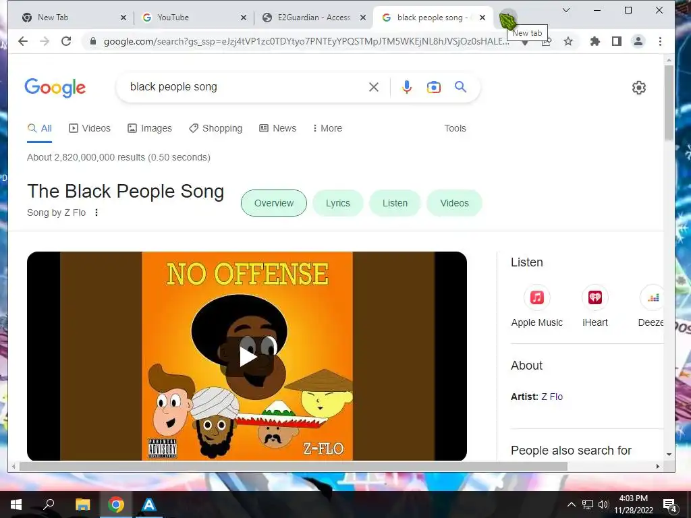Screen dimensions: 691x518
Task: Select the Overview chip
Action: 274,203
